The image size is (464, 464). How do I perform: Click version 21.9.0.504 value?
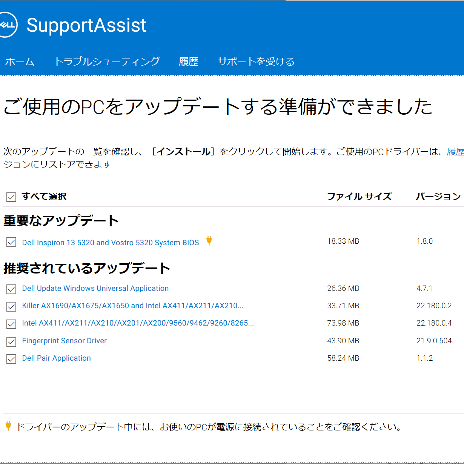tap(434, 341)
